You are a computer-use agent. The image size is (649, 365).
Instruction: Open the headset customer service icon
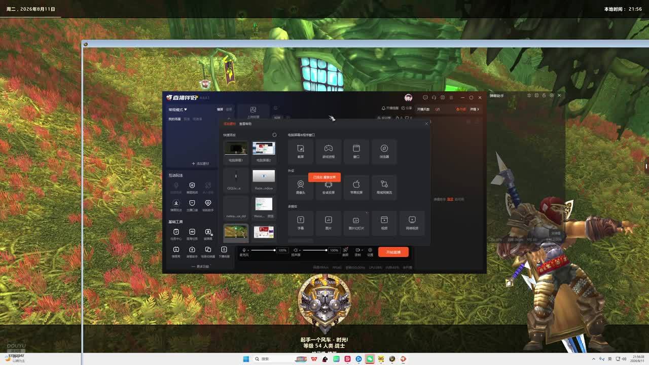[x=434, y=97]
